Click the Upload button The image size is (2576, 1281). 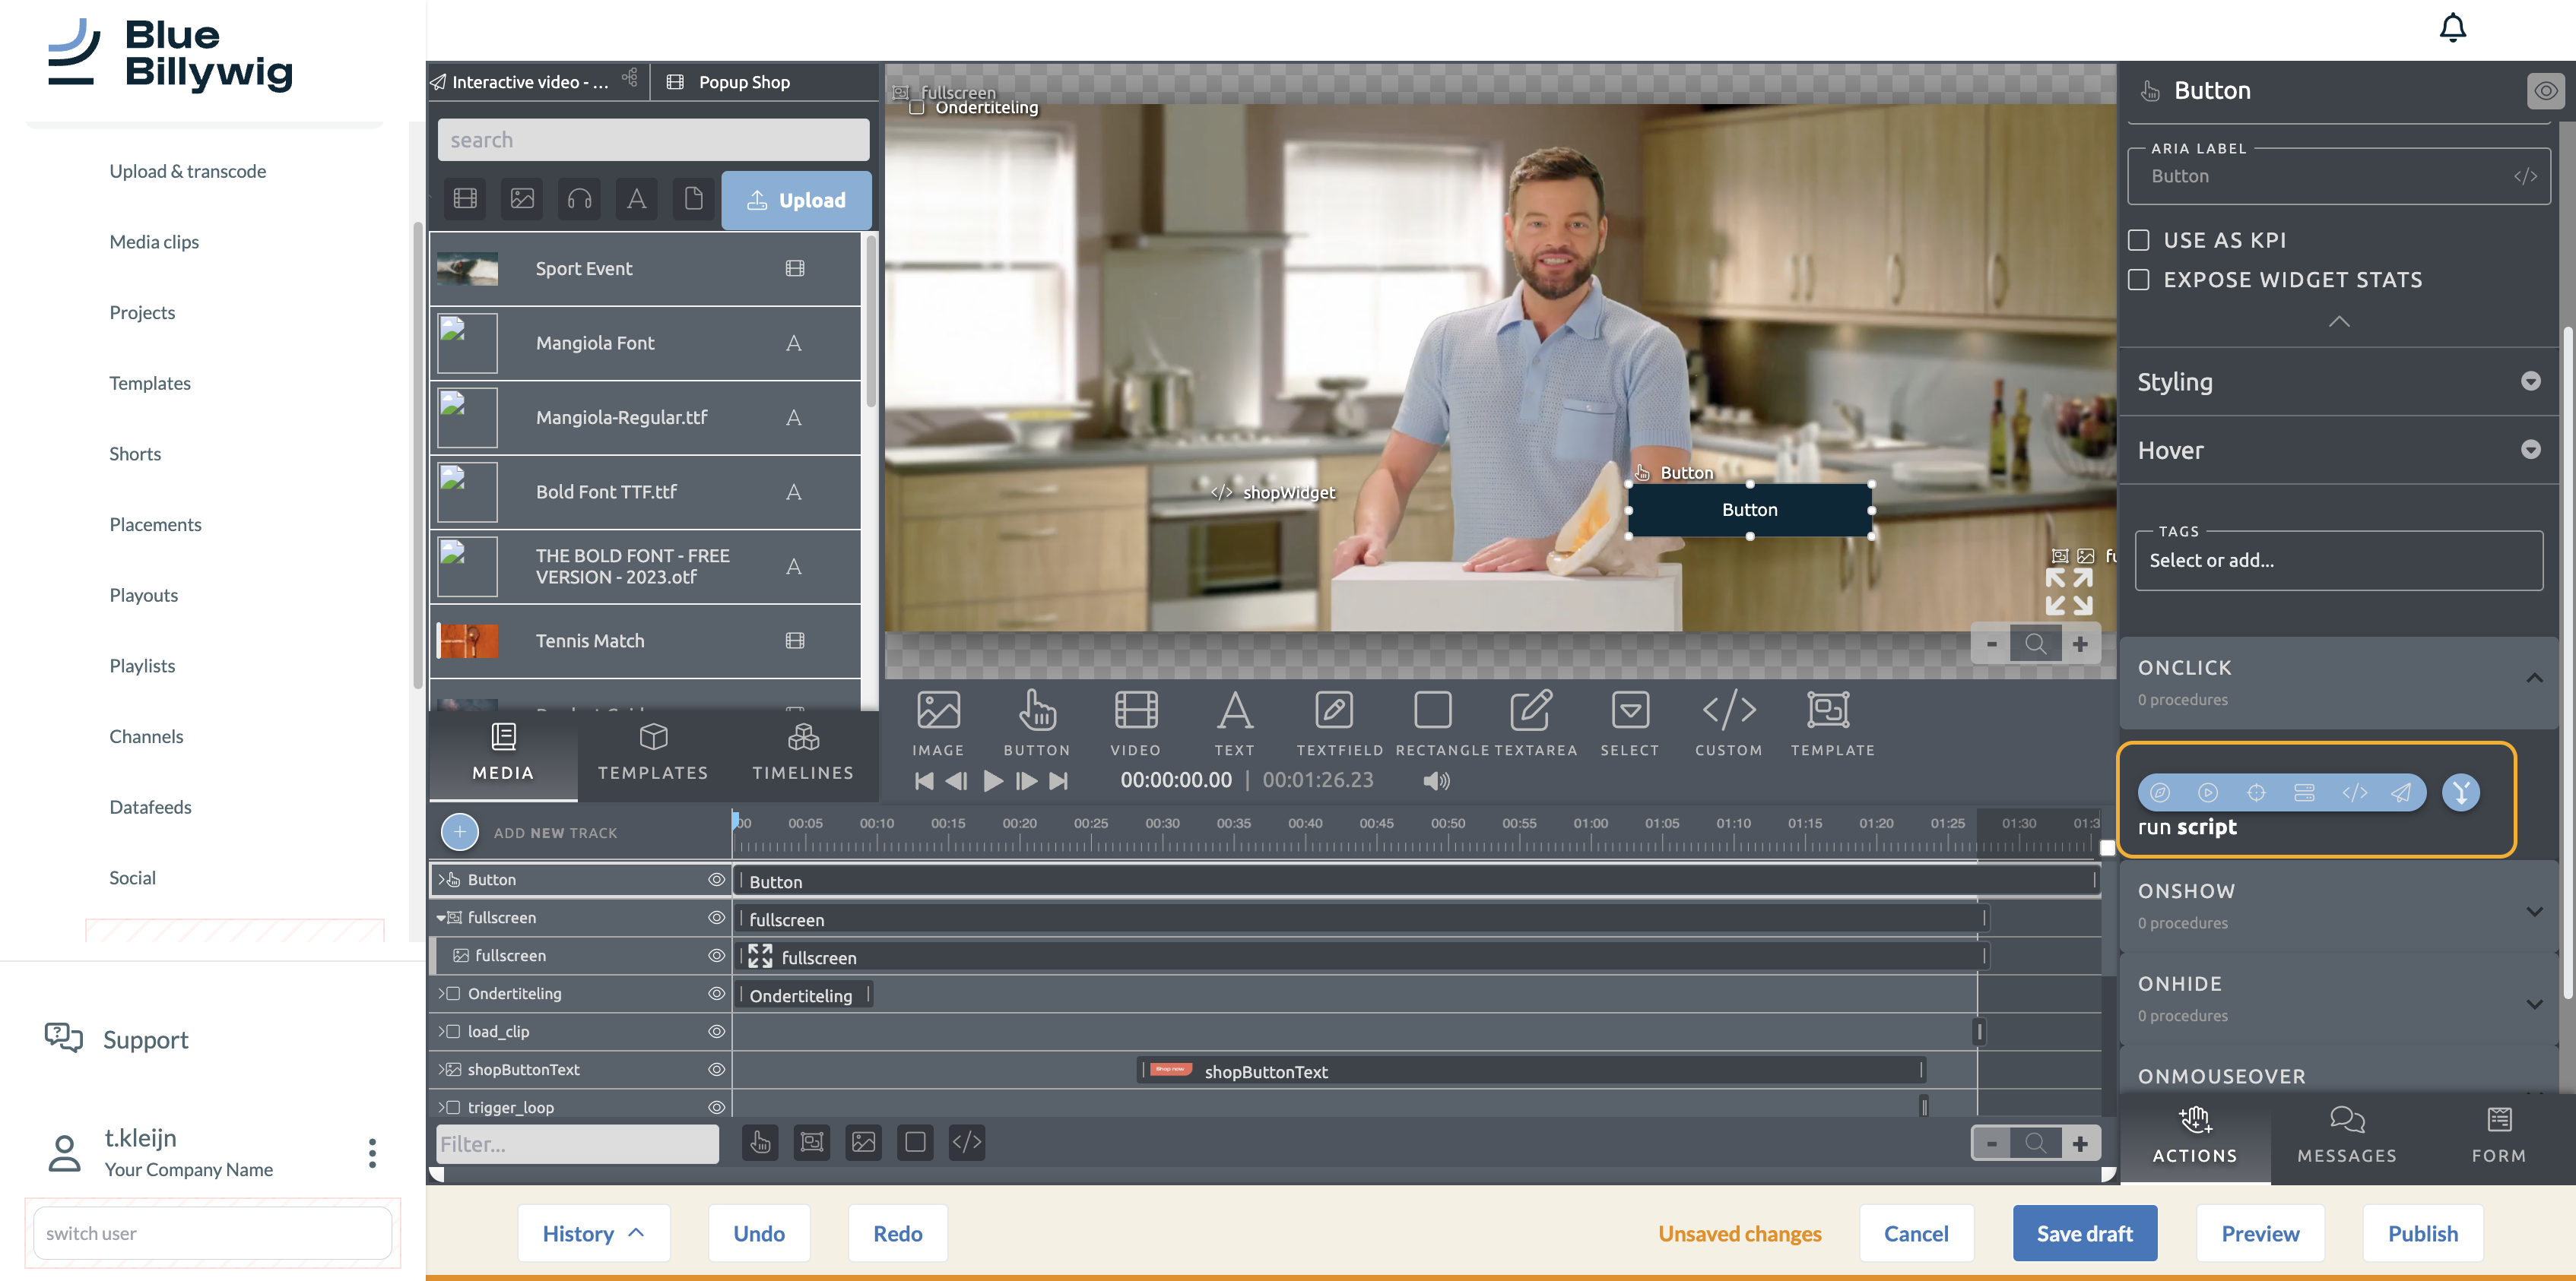(796, 200)
